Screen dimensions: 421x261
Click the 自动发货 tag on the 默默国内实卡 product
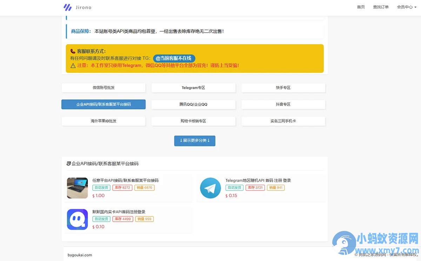click(101, 219)
